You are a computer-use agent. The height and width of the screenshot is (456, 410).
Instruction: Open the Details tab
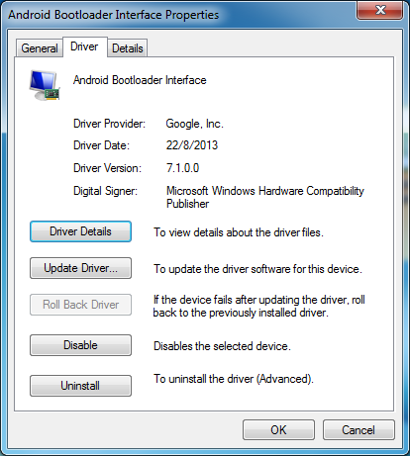pos(128,48)
